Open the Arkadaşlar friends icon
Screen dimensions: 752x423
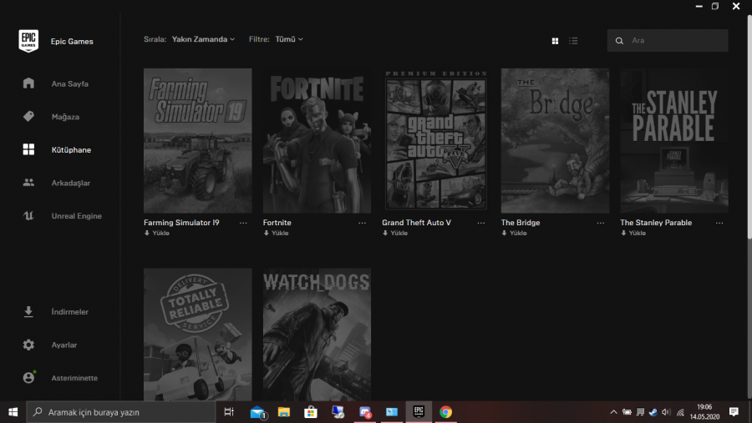pyautogui.click(x=28, y=183)
